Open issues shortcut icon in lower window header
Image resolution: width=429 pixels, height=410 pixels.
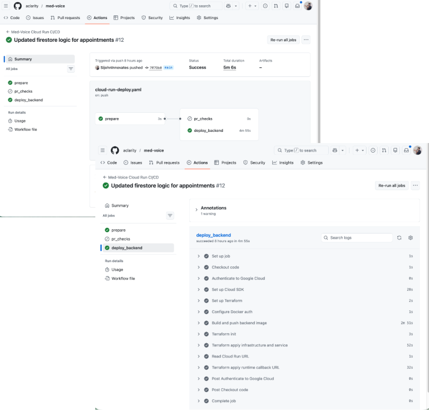(x=373, y=150)
